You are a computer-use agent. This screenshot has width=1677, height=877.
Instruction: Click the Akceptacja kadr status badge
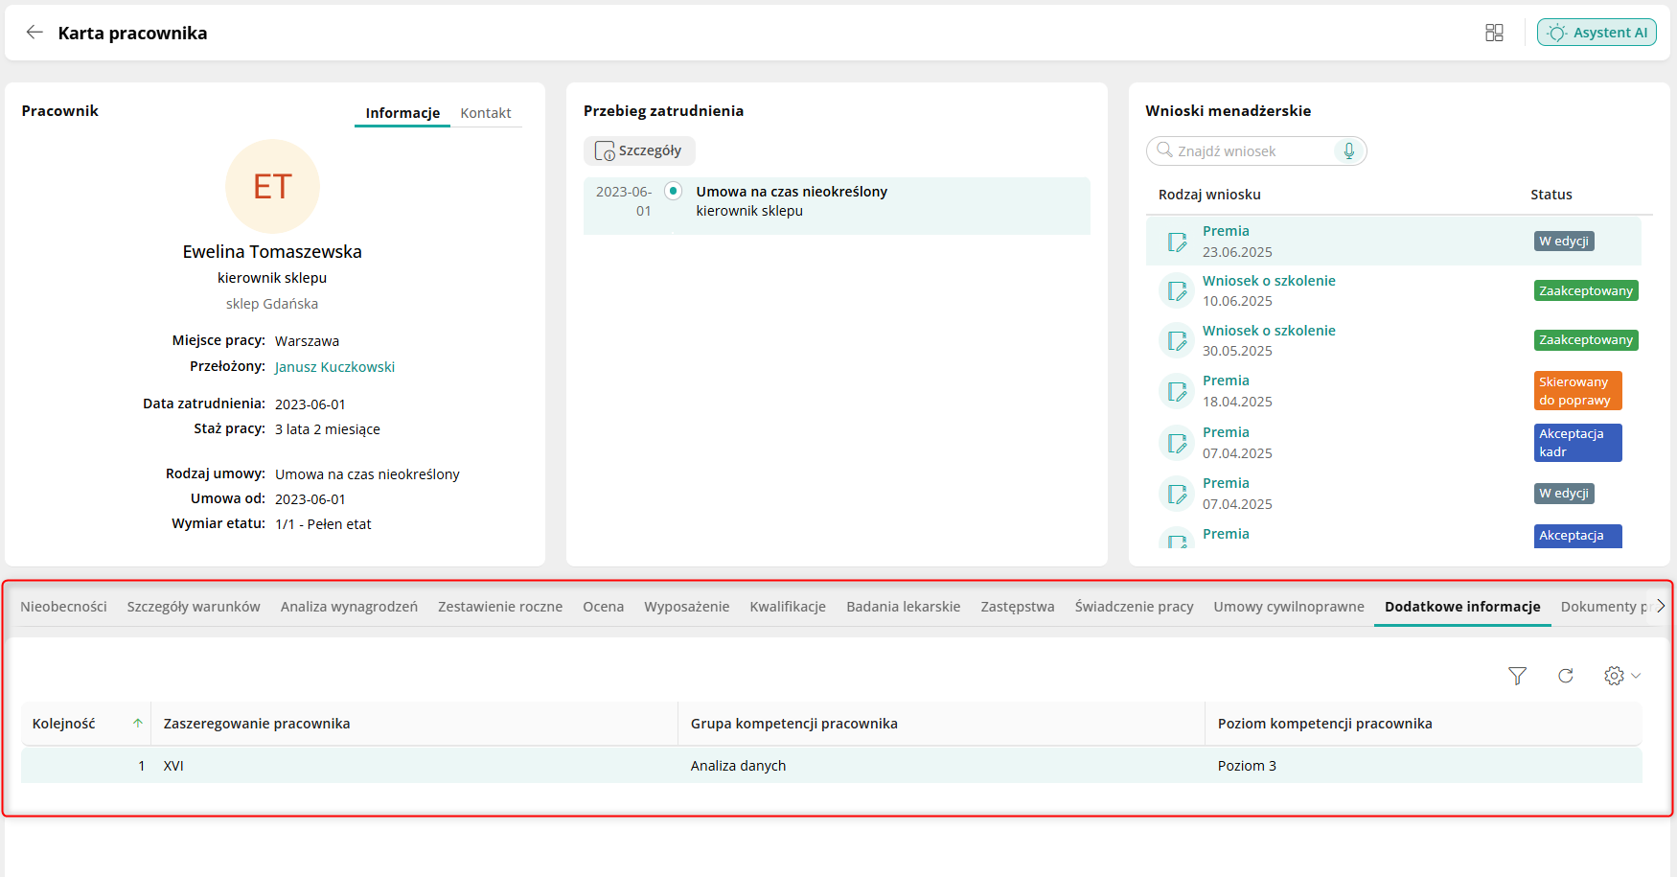(1577, 443)
